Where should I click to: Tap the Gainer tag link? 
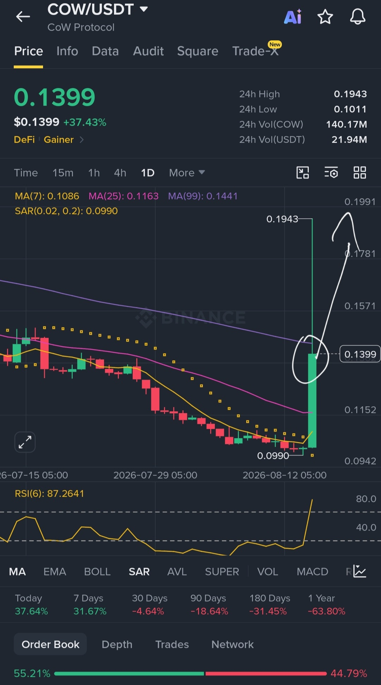(x=59, y=140)
